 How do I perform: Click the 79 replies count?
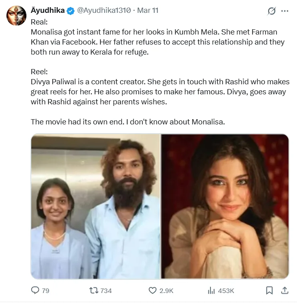[45, 291]
